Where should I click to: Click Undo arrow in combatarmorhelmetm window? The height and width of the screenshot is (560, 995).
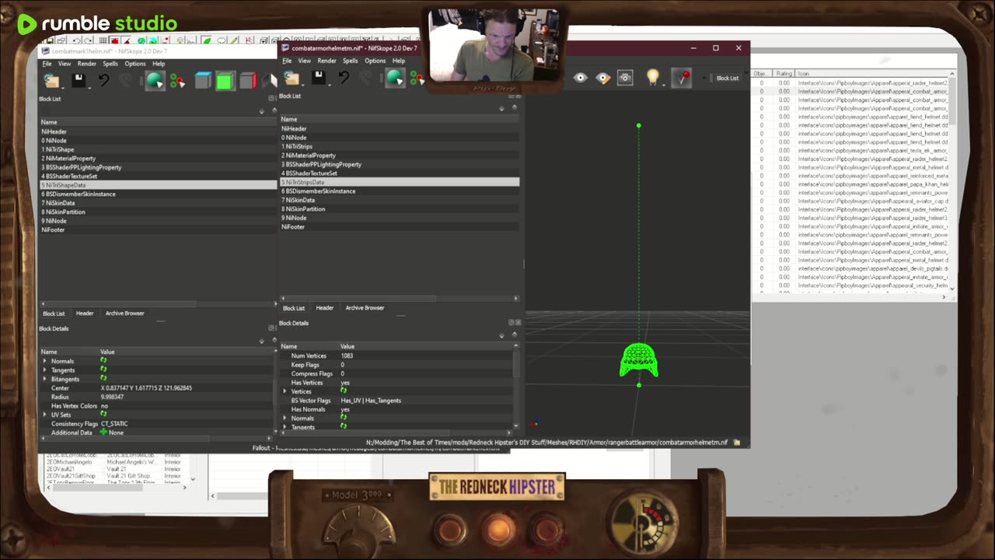(344, 78)
